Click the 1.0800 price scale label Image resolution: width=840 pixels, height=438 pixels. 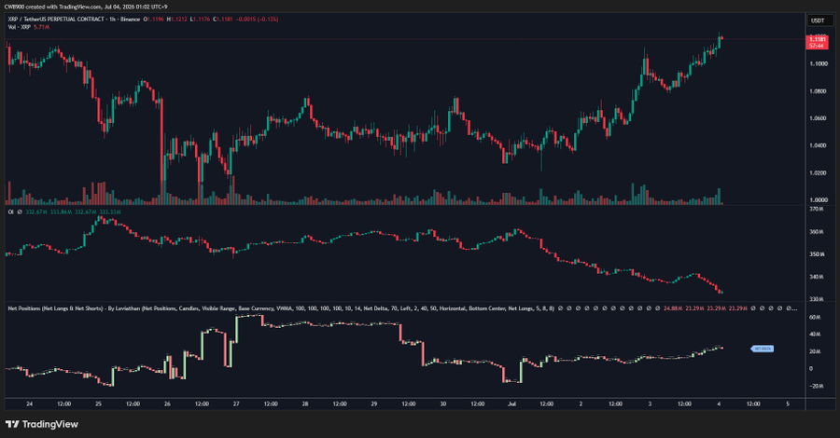(x=818, y=91)
